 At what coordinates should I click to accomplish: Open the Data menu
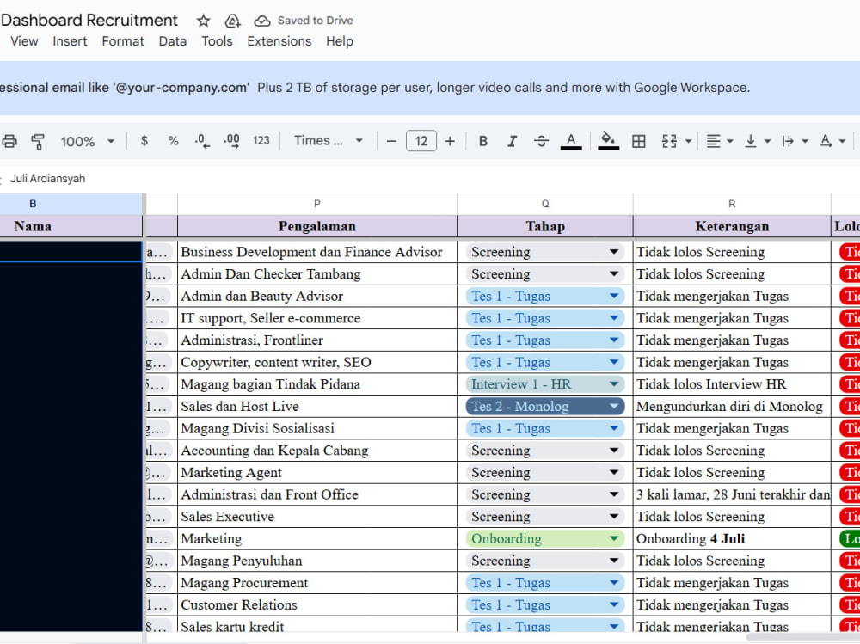pos(173,41)
